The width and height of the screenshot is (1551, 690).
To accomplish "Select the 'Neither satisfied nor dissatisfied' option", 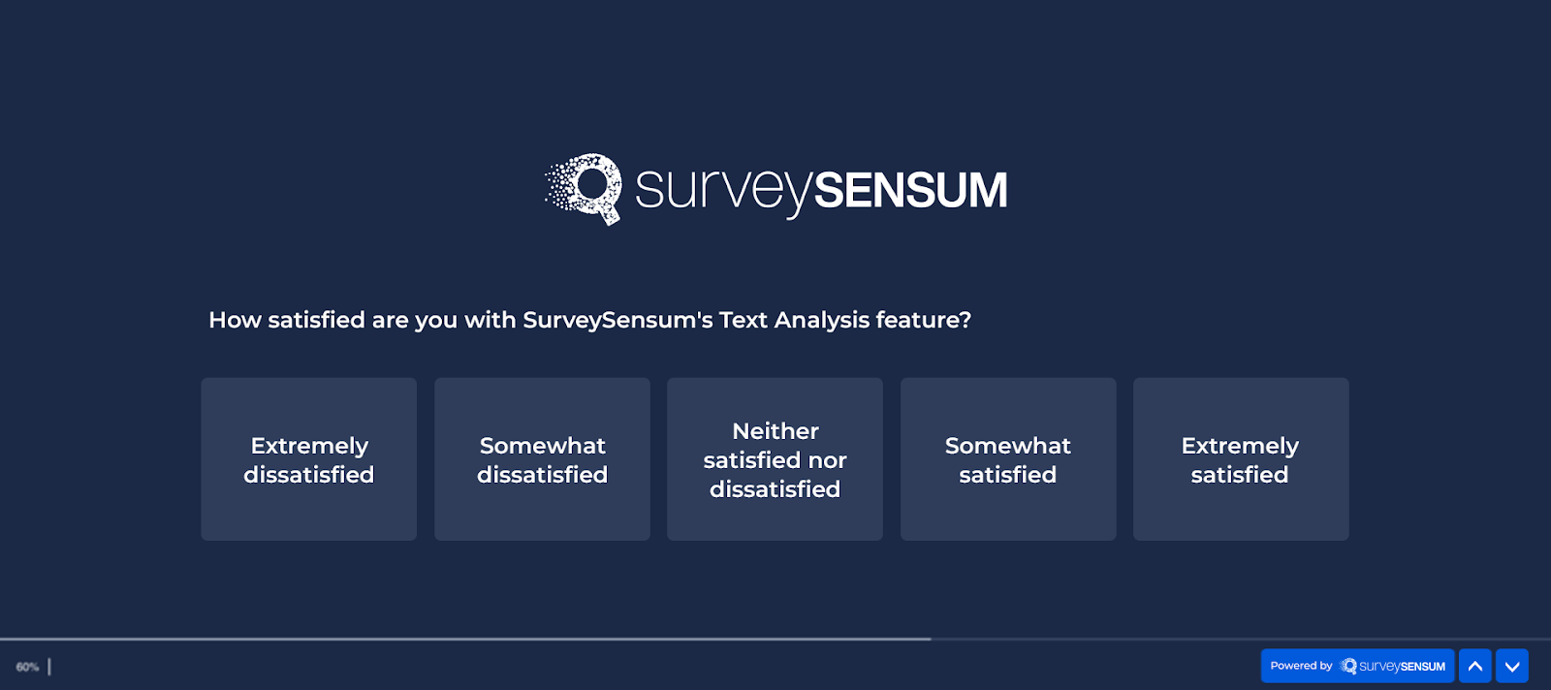I will tap(775, 458).
